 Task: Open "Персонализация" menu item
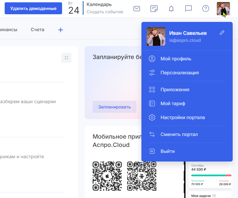click(x=187, y=73)
